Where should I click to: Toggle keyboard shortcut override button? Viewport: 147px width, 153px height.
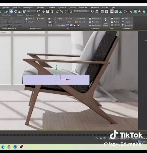pos(48,11)
